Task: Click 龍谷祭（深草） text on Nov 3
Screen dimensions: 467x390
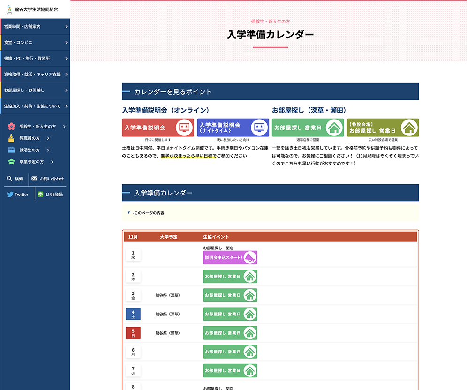Action: pyautogui.click(x=168, y=295)
